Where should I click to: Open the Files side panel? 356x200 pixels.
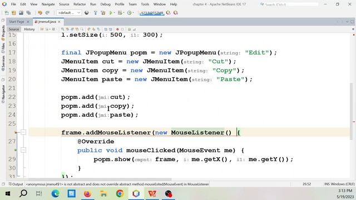pyautogui.click(x=3, y=48)
